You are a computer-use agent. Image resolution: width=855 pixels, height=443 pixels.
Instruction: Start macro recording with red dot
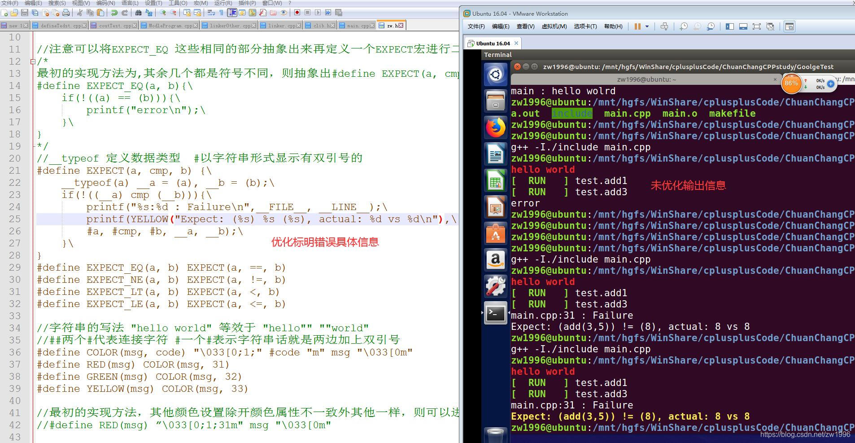point(297,13)
